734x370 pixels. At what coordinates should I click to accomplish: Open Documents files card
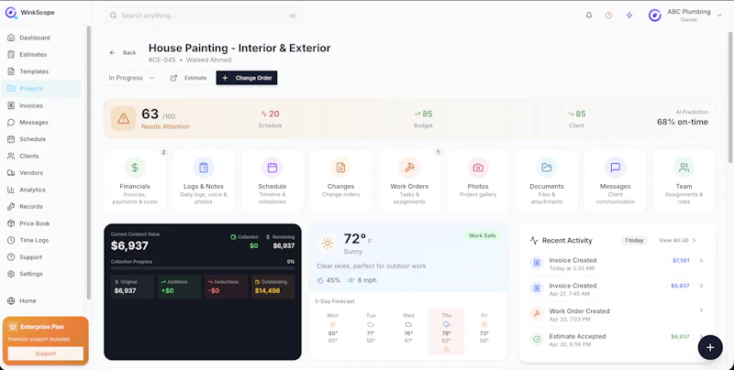tap(547, 180)
